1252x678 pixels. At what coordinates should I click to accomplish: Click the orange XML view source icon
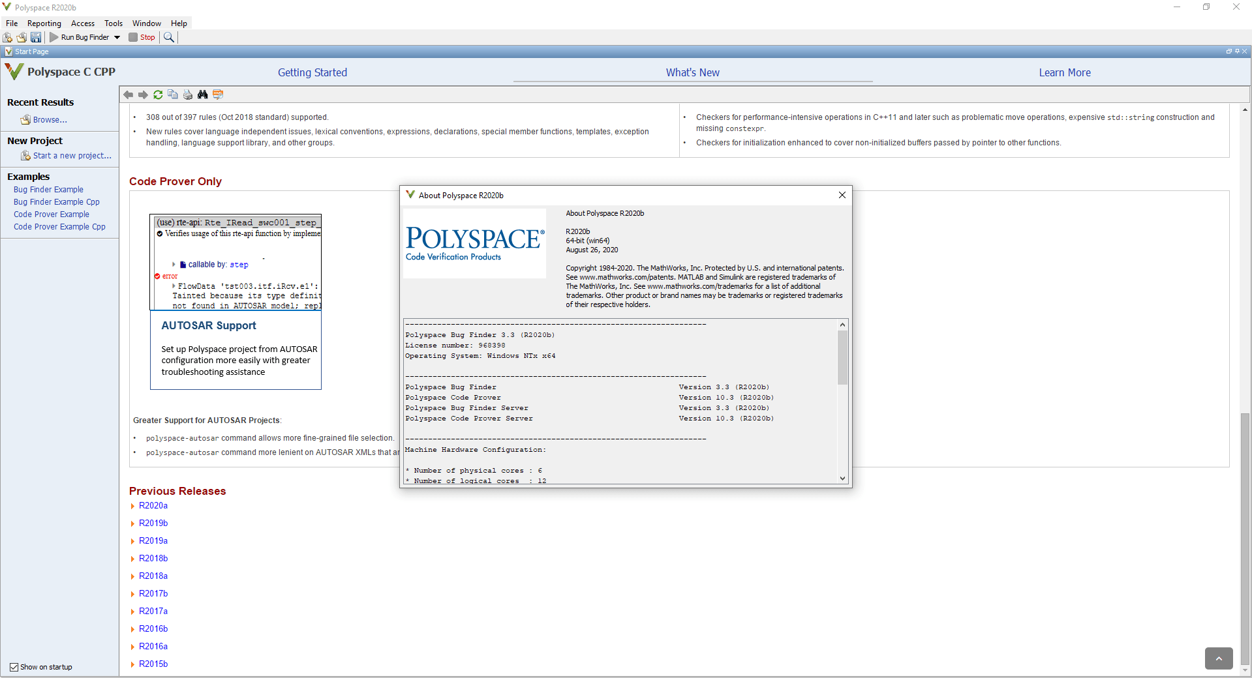pyautogui.click(x=218, y=95)
